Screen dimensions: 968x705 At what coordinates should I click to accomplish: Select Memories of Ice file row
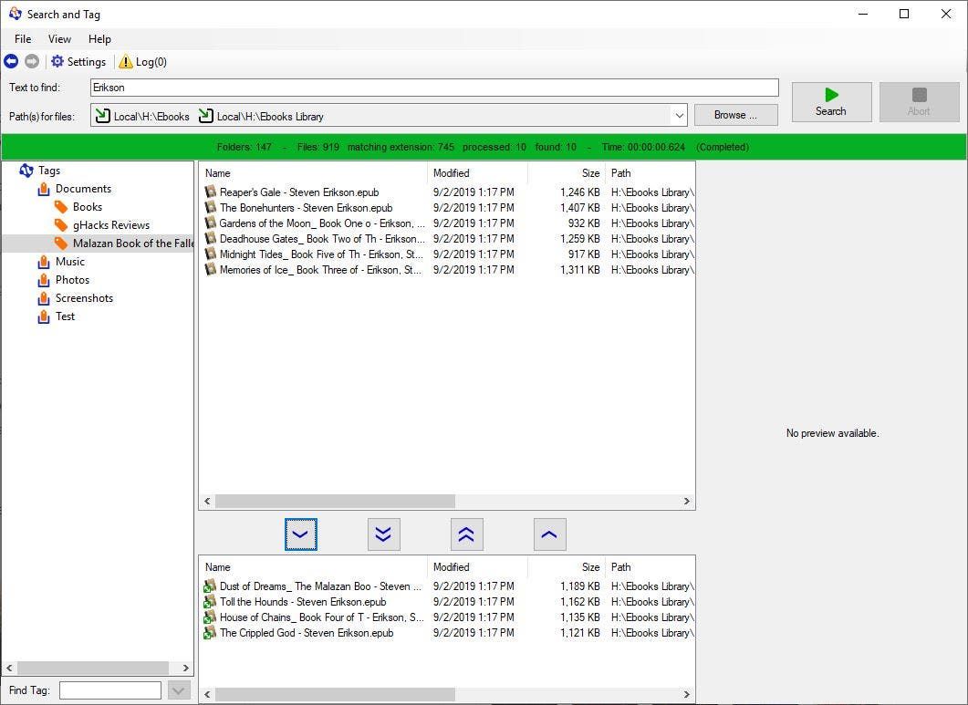point(449,270)
